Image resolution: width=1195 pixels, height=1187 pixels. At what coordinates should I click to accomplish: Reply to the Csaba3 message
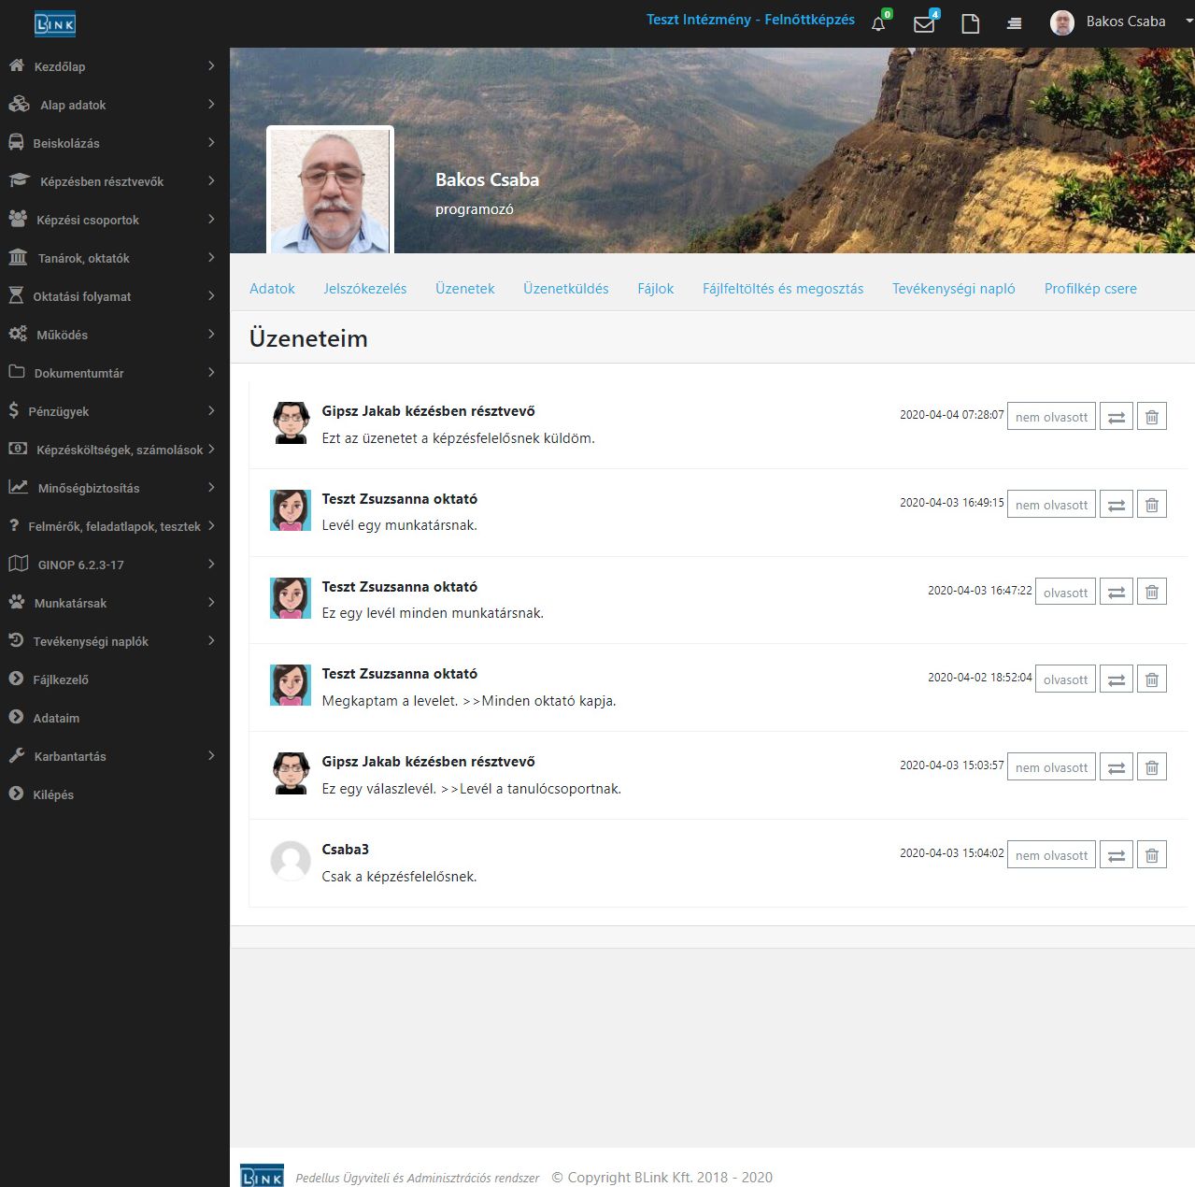click(x=1117, y=855)
